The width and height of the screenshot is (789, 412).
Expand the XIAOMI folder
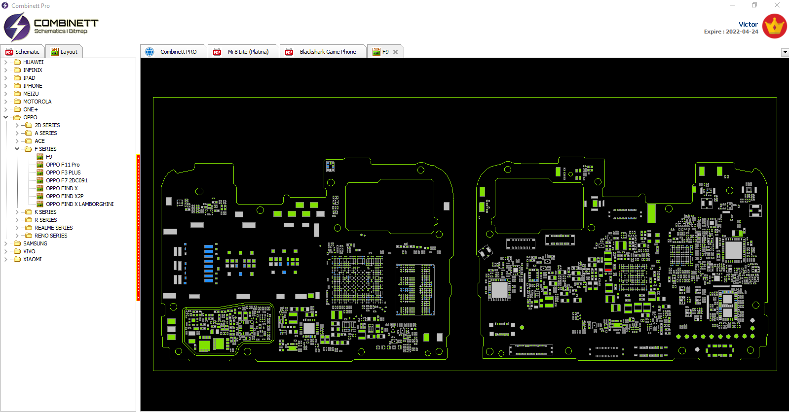click(5, 259)
